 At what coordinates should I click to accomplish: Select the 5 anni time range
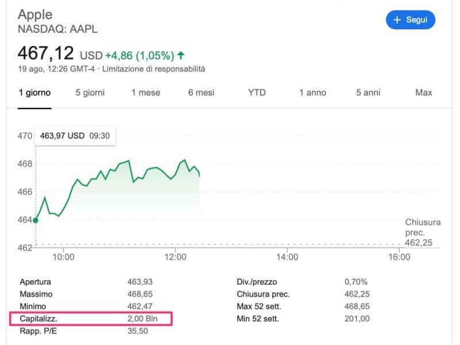[x=367, y=92]
